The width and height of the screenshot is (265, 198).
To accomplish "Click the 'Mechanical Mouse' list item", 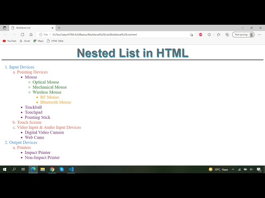I will 50,87.
